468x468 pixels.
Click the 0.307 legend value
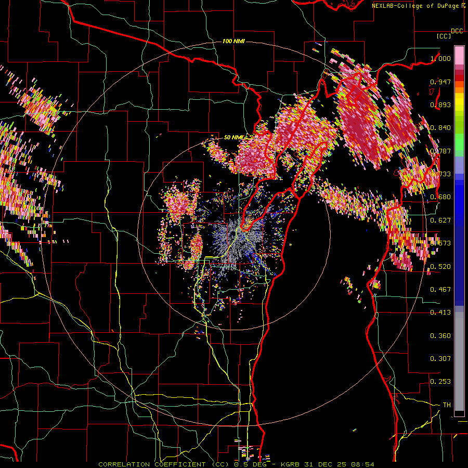[440, 359]
